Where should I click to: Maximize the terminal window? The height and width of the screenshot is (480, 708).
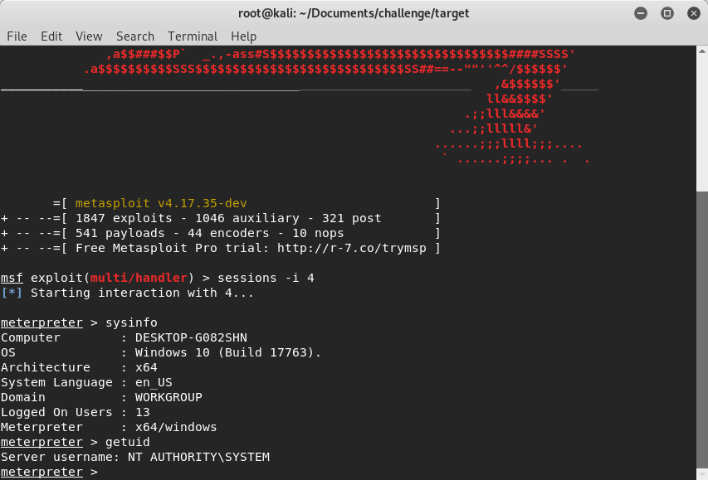coord(667,14)
